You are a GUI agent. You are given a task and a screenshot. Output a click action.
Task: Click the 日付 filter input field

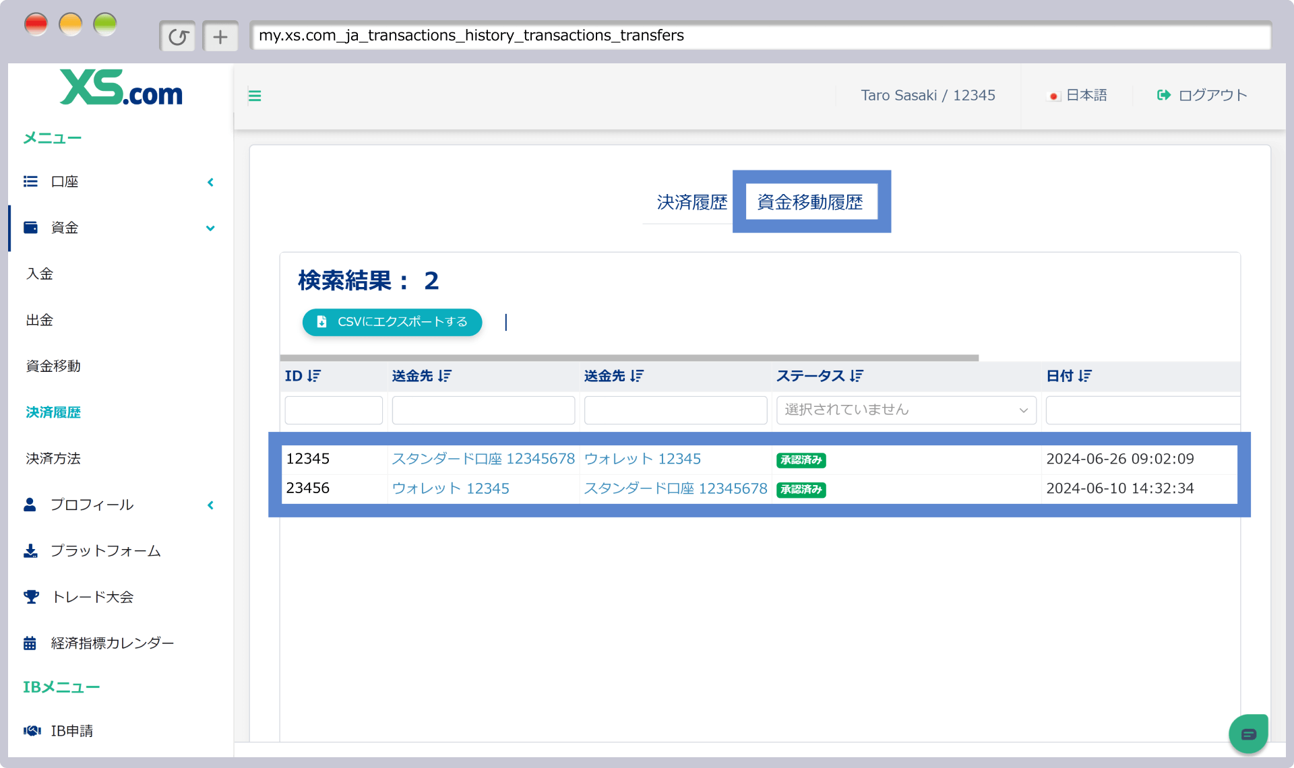point(1142,410)
